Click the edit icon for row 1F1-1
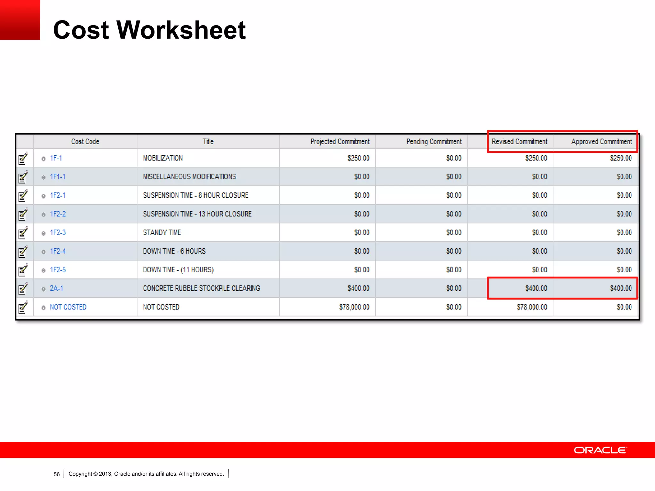655x491 pixels. (x=23, y=177)
